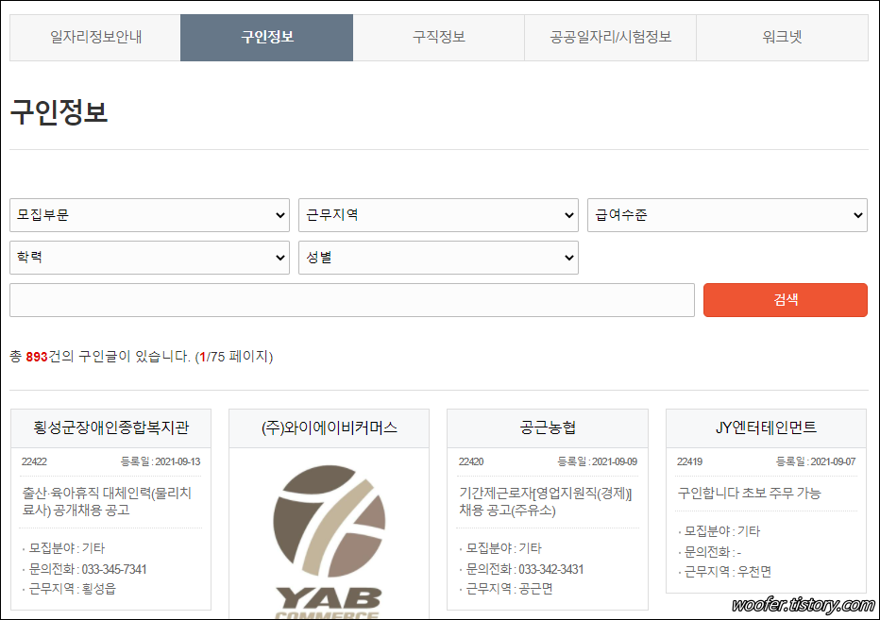Open the 공공일자리/시험정보 tab

point(611,38)
